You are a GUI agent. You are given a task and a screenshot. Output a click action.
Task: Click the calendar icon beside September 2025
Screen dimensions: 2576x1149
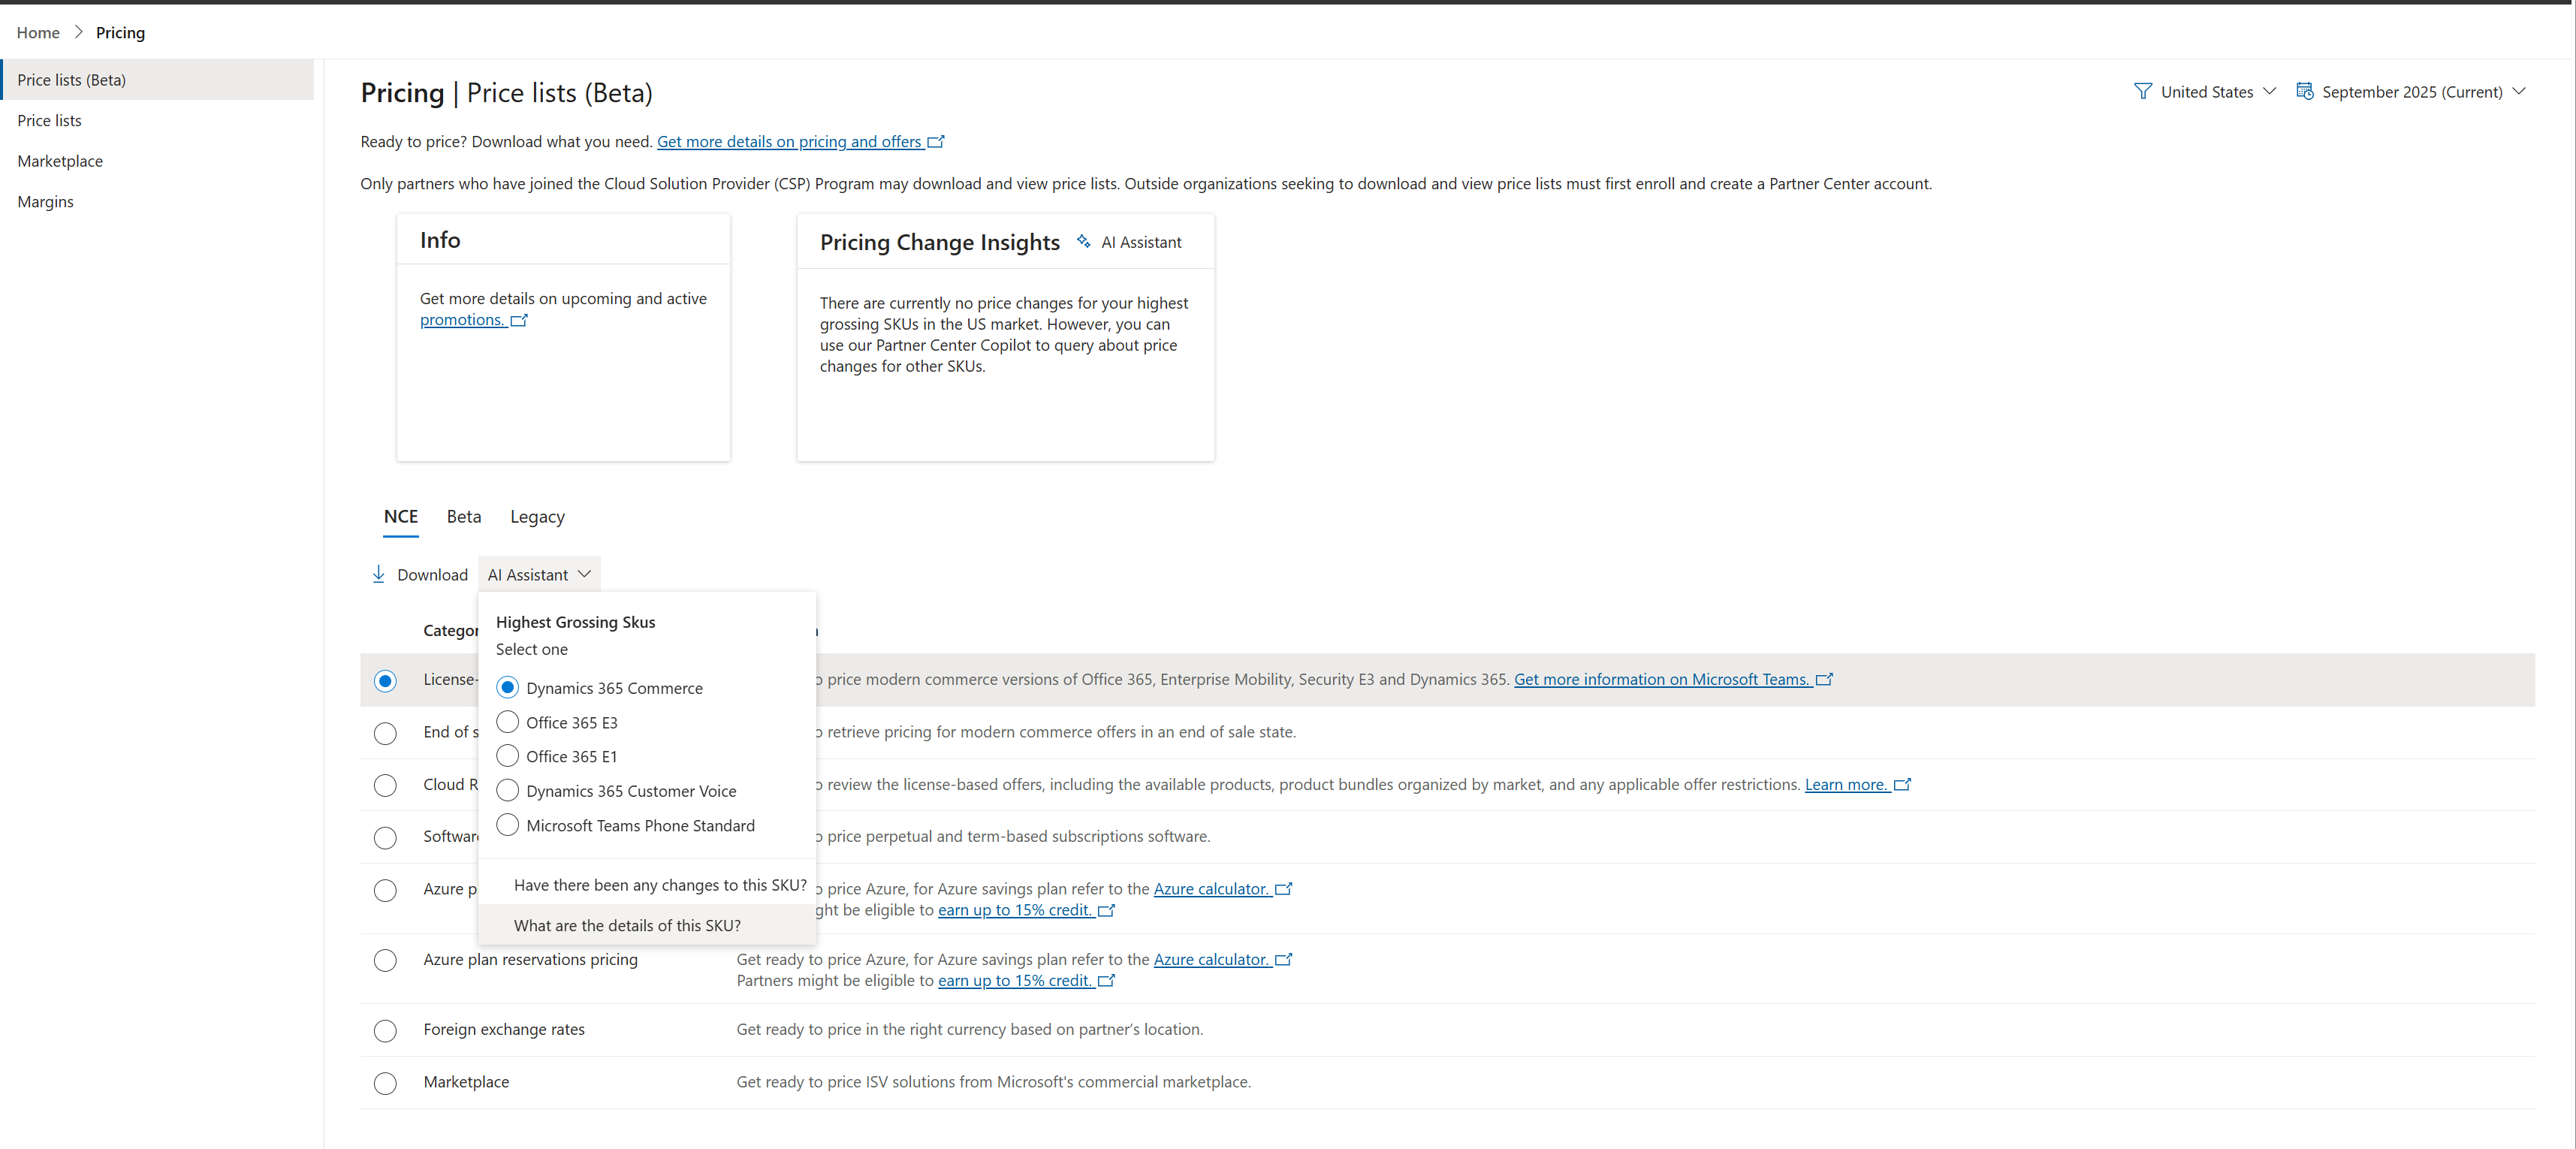pos(2304,91)
